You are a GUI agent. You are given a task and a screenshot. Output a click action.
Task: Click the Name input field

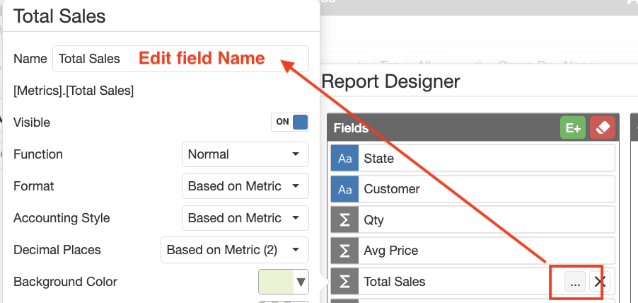(x=180, y=59)
